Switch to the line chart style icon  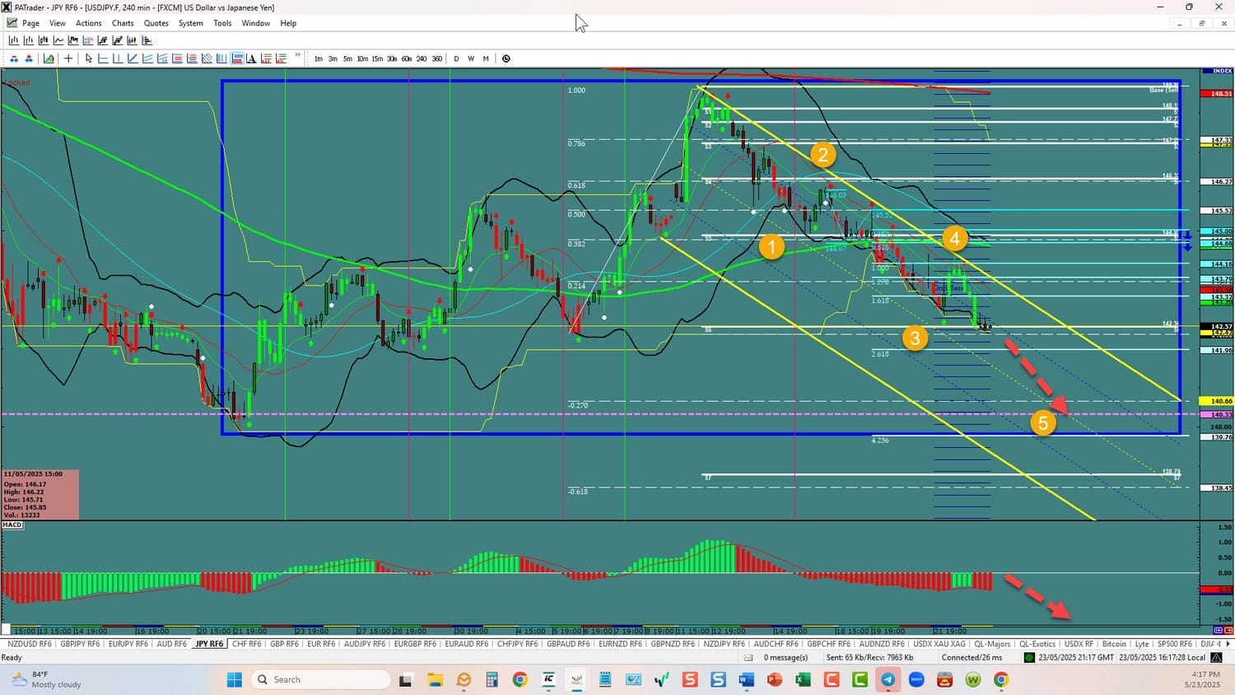(x=58, y=40)
